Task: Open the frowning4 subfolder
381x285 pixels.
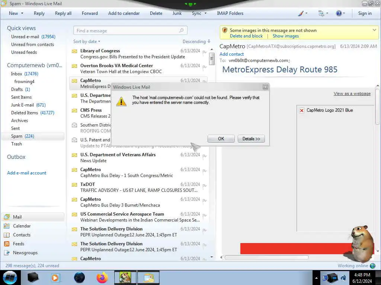Action: pos(24,81)
